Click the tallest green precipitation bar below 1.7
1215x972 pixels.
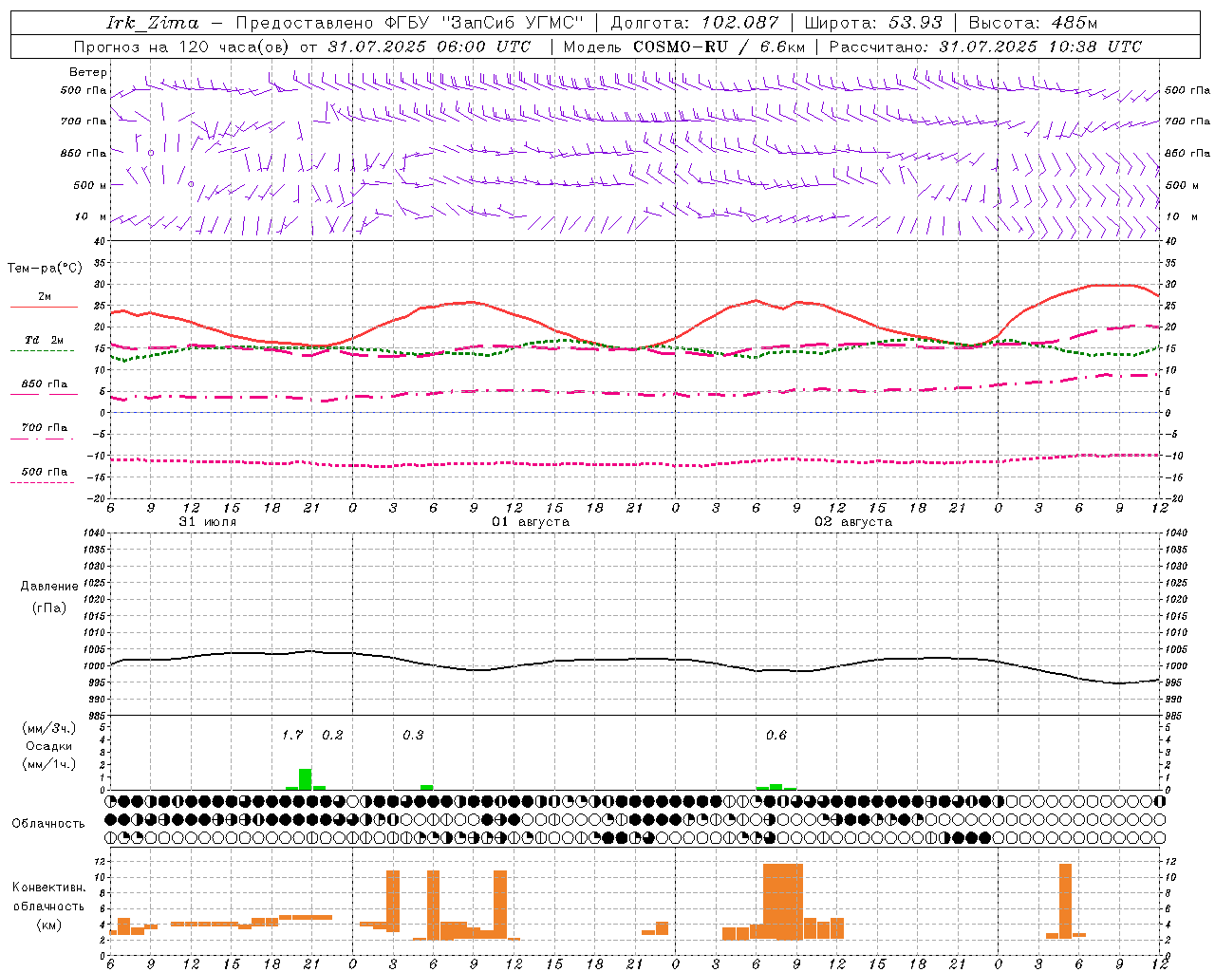click(x=306, y=779)
